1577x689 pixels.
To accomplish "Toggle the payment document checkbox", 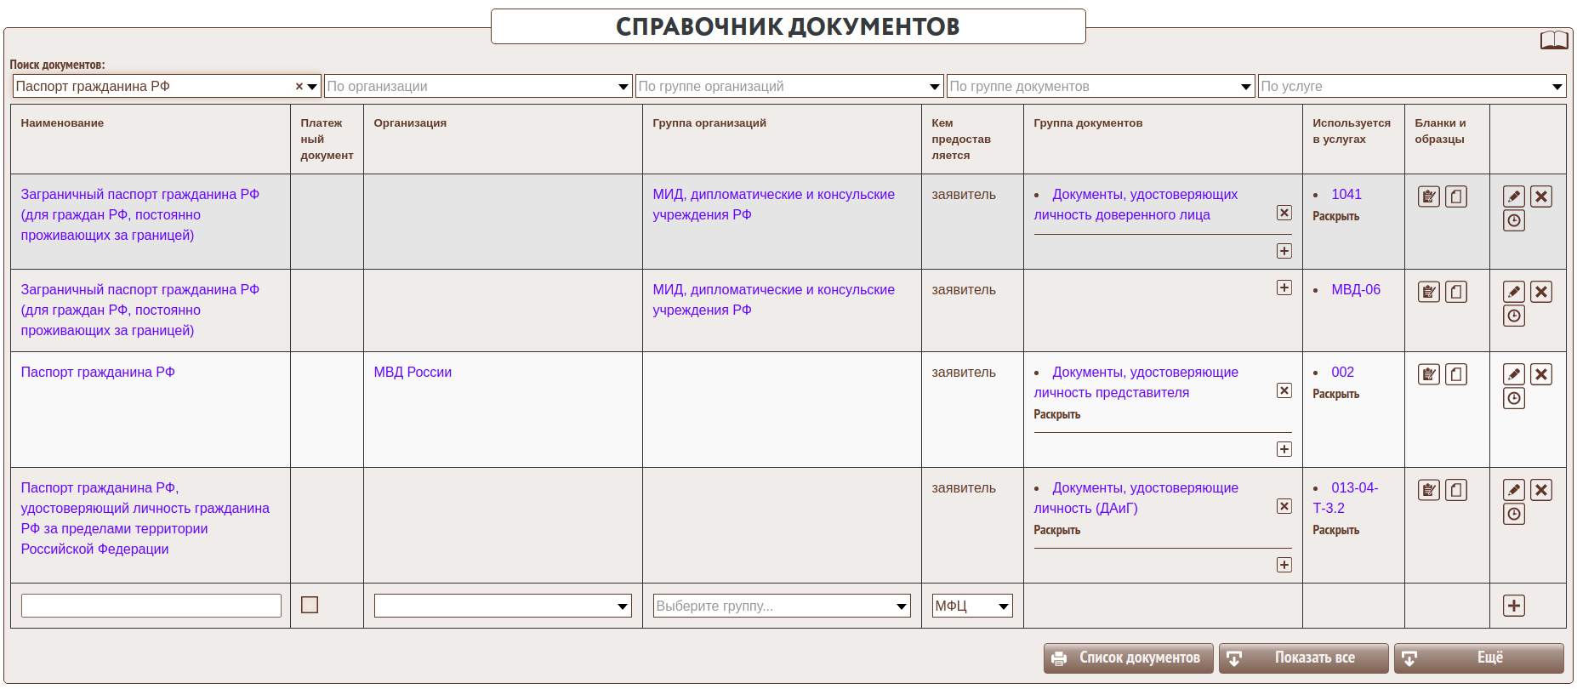I will [310, 605].
